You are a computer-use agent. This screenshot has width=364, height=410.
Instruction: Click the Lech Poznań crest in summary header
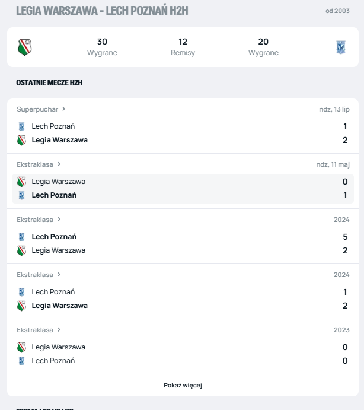click(341, 47)
